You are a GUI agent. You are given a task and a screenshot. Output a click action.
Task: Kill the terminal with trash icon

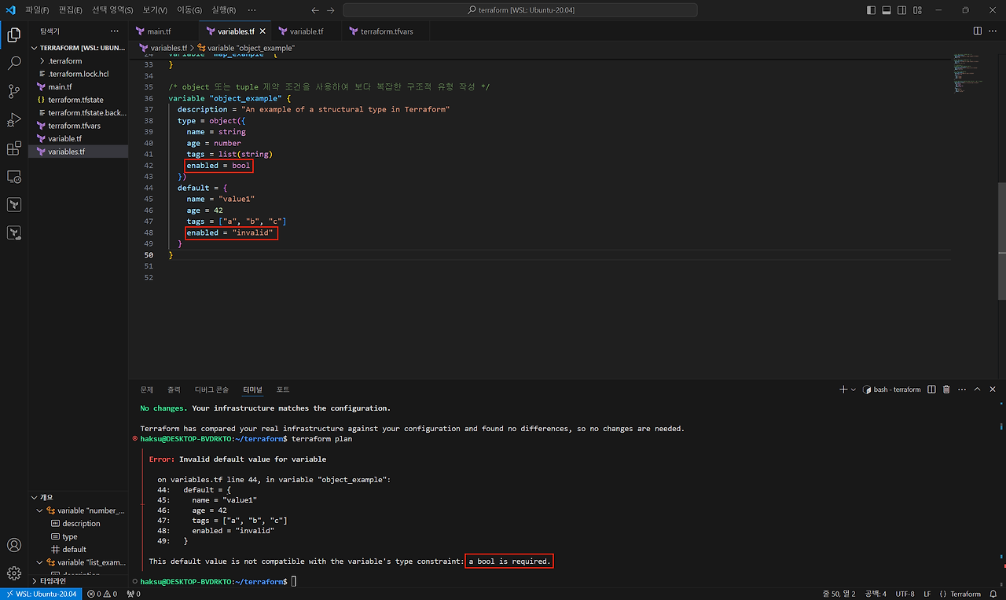(x=946, y=390)
